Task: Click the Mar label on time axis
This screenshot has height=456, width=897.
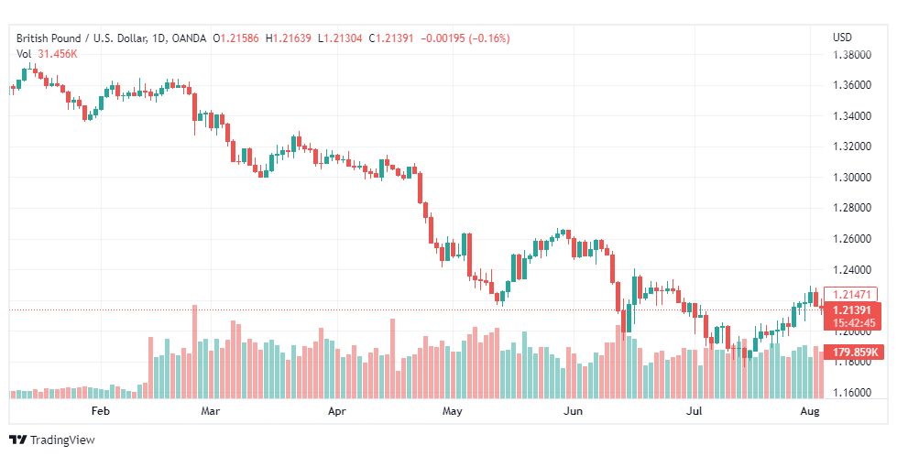Action: click(211, 411)
